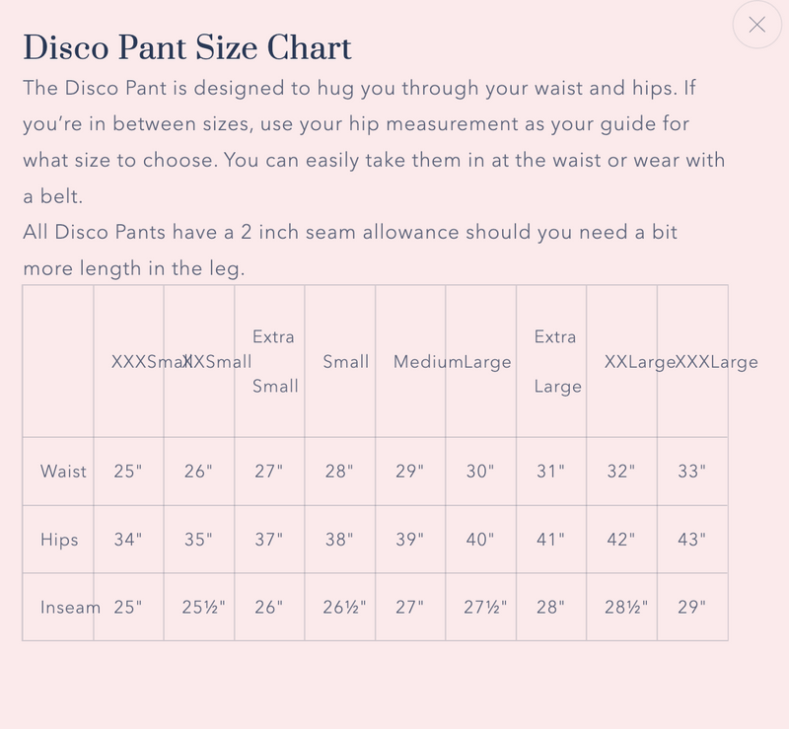789x729 pixels.
Task: Click the 25½" inseam measurement cell
Action: point(204,608)
